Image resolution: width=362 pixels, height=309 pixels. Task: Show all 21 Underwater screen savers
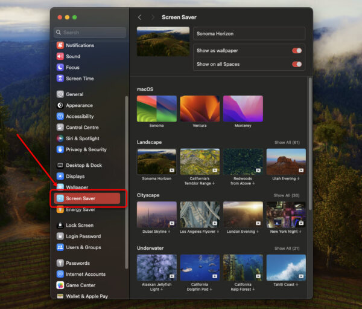click(x=287, y=249)
